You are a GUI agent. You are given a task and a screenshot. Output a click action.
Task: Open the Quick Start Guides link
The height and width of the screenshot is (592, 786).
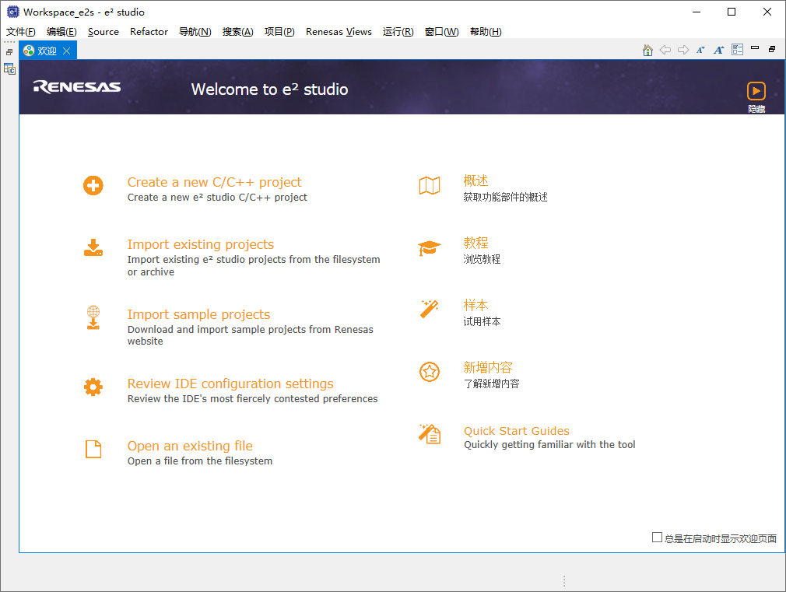point(517,430)
